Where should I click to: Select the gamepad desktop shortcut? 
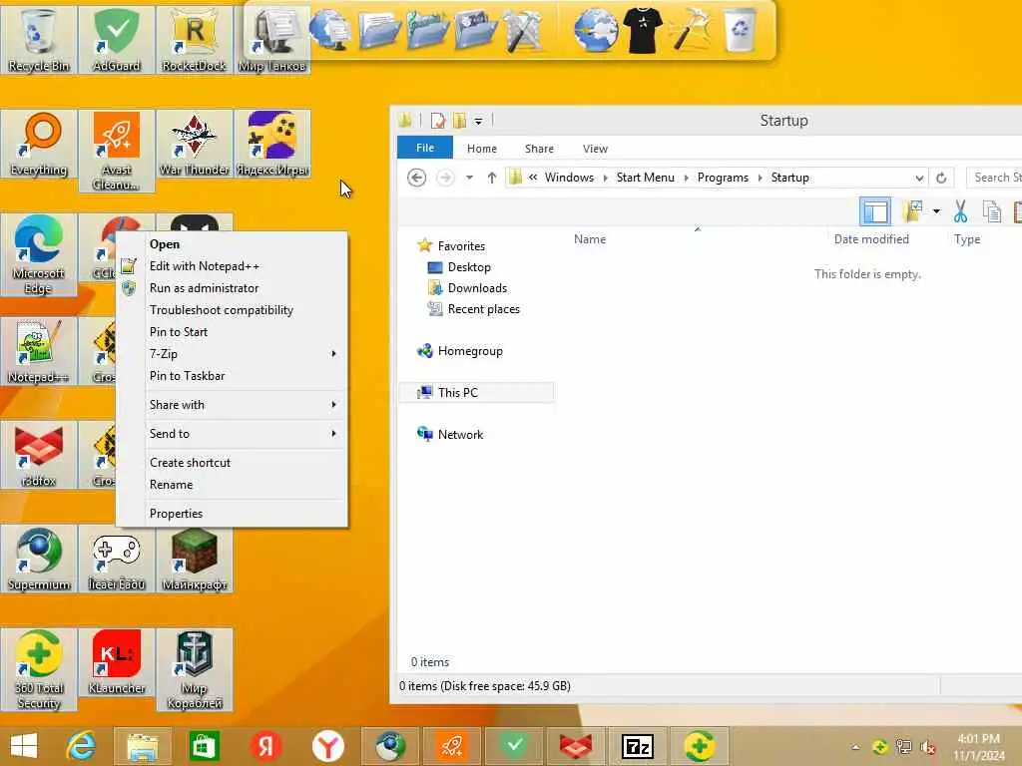click(117, 559)
